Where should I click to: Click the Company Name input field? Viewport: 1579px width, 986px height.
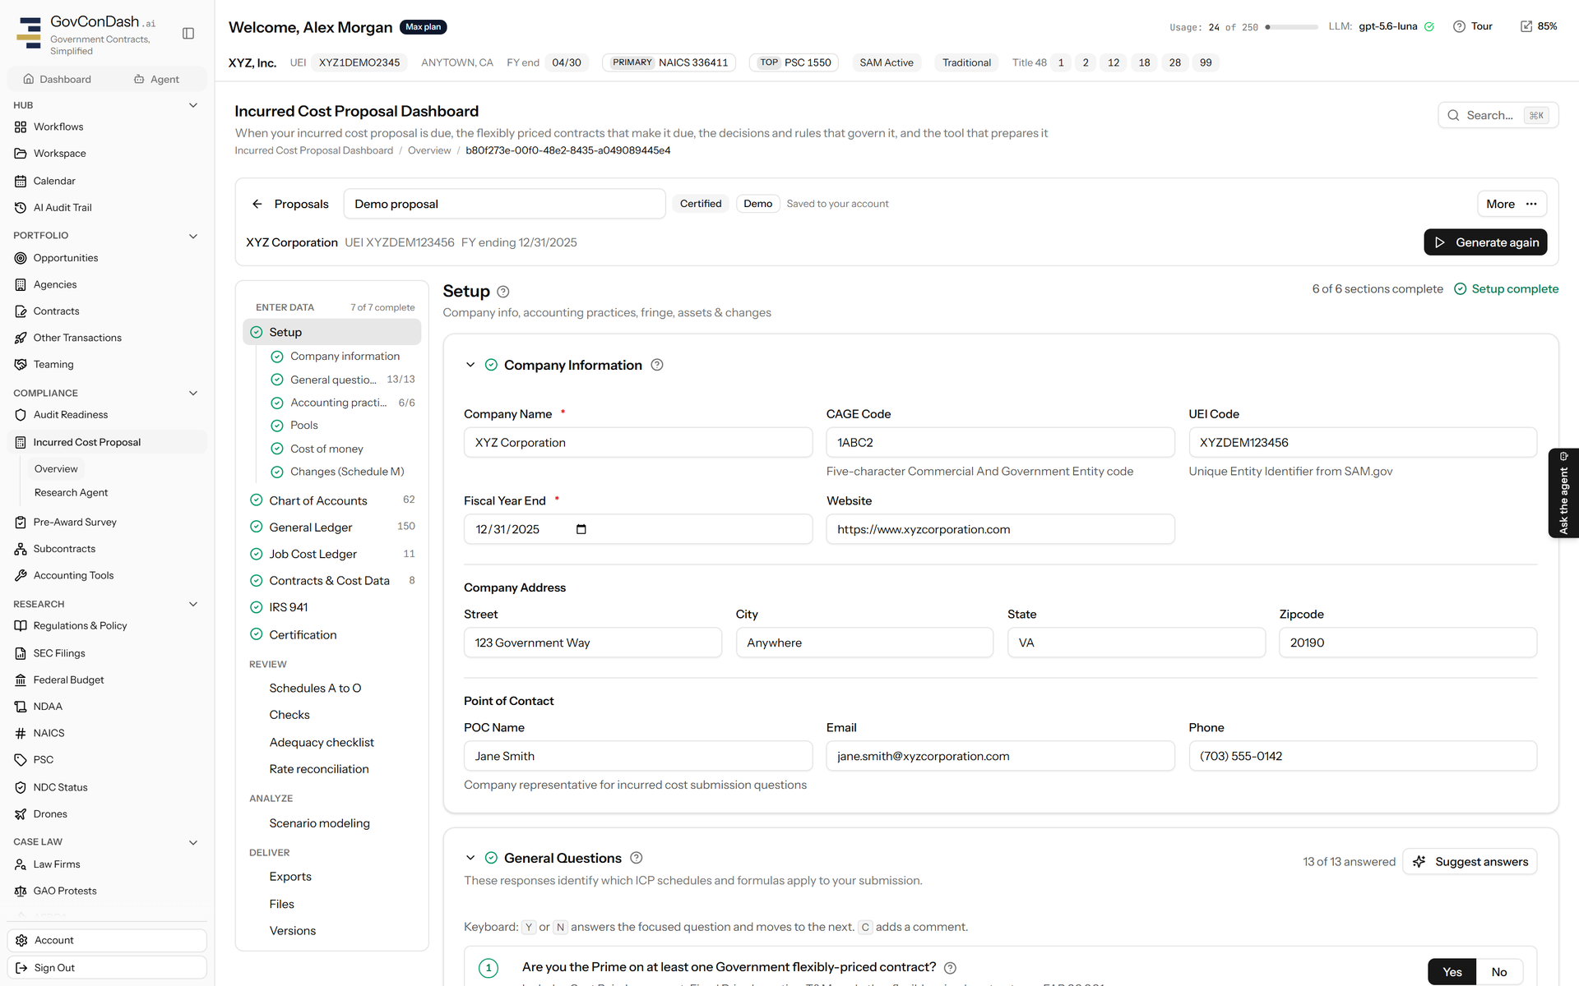pyautogui.click(x=638, y=442)
